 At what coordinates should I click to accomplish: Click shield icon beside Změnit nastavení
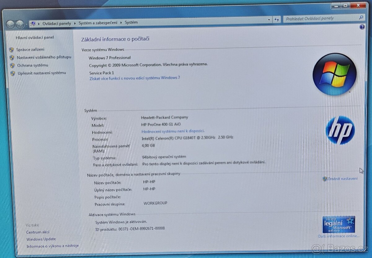325,179
